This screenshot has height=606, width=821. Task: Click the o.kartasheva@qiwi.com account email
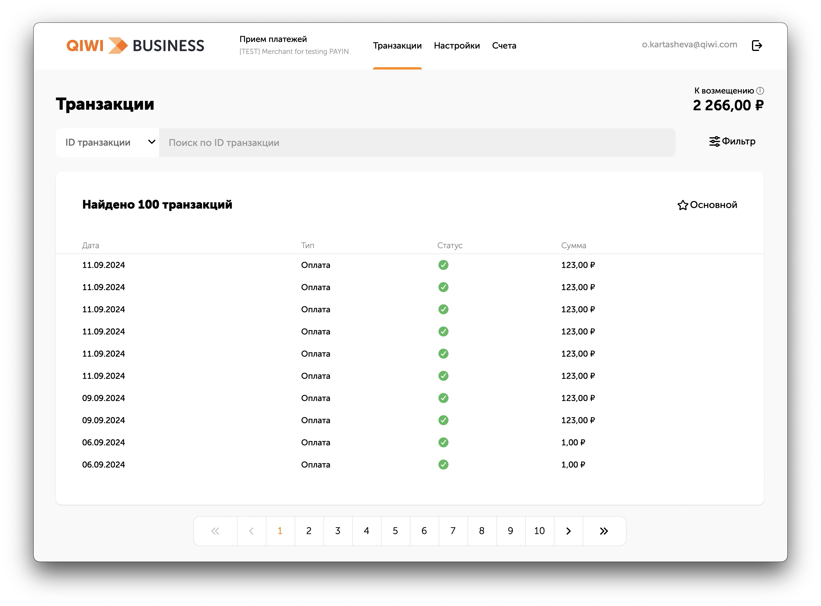(x=689, y=44)
